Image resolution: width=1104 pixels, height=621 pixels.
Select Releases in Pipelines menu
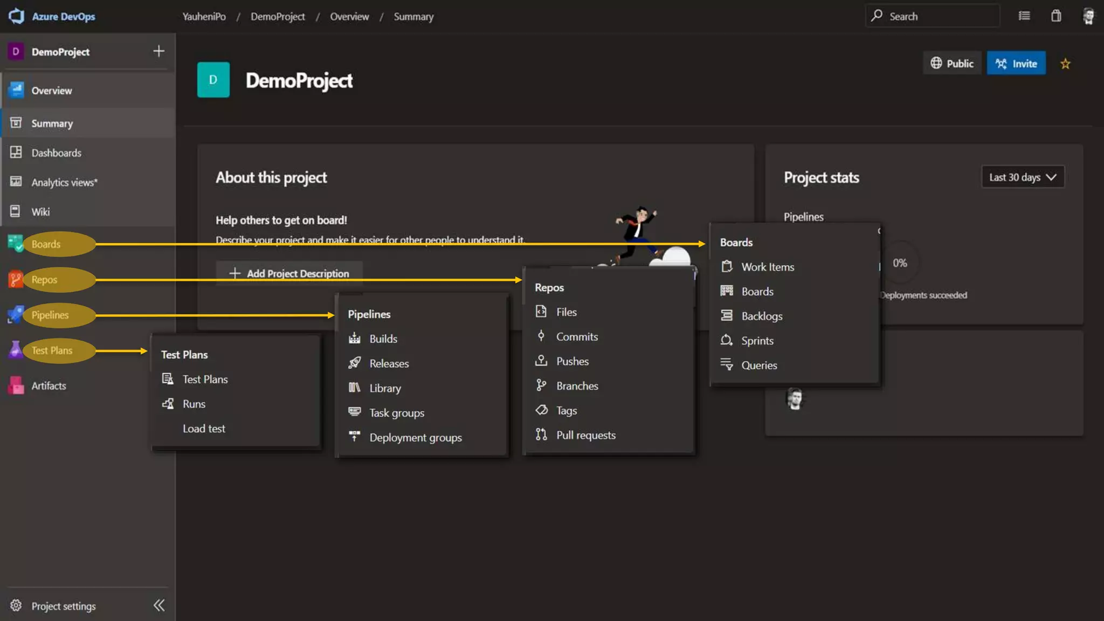coord(389,363)
